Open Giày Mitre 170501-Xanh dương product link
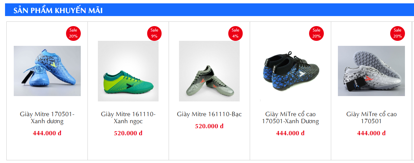 pos(47,118)
